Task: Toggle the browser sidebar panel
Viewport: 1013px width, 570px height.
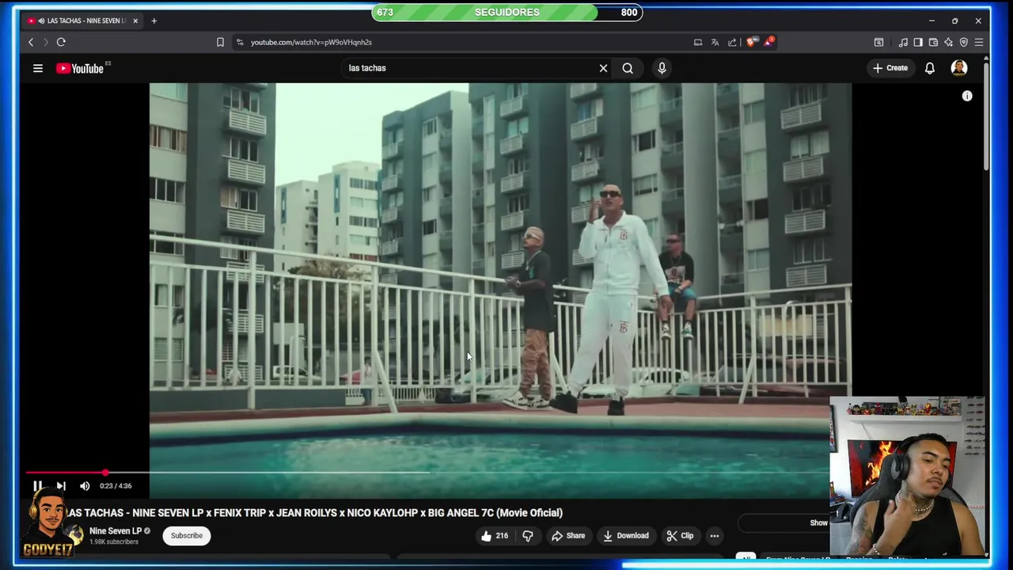Action: (x=918, y=42)
